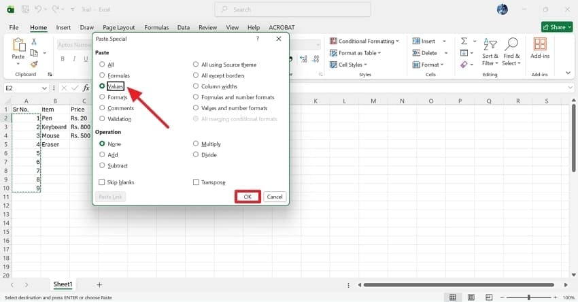The width and height of the screenshot is (578, 302).
Task: Select the Formats paste radio button
Action: [102, 97]
